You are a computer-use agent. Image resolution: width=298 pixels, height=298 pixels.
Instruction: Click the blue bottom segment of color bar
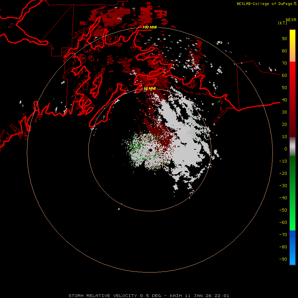pyautogui.click(x=292, y=248)
